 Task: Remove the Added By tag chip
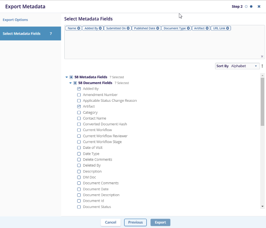click(100, 28)
